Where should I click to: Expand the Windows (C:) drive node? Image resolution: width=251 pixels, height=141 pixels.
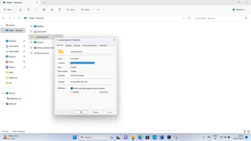click(x=4, y=99)
